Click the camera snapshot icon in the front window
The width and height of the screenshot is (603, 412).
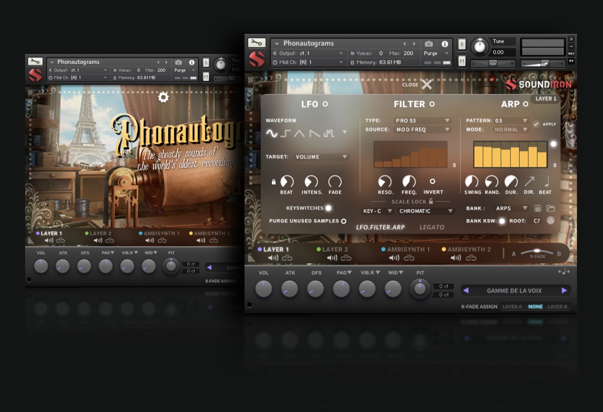coord(429,44)
